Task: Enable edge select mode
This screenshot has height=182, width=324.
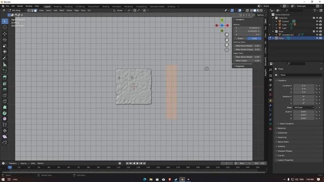Action: [x=32, y=10]
